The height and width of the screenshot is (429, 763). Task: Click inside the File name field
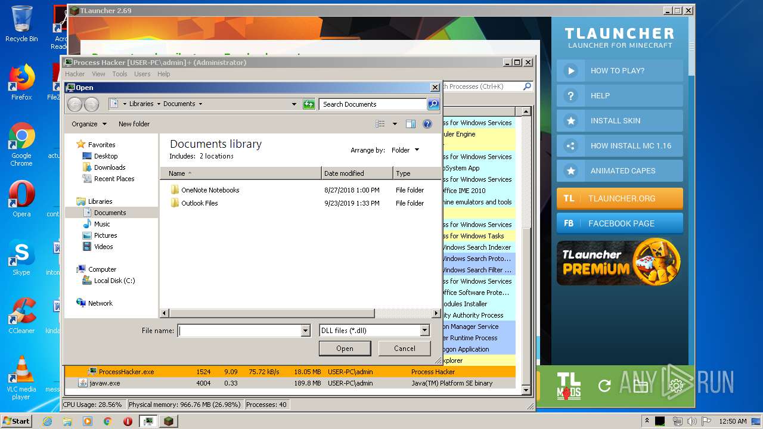pos(240,331)
